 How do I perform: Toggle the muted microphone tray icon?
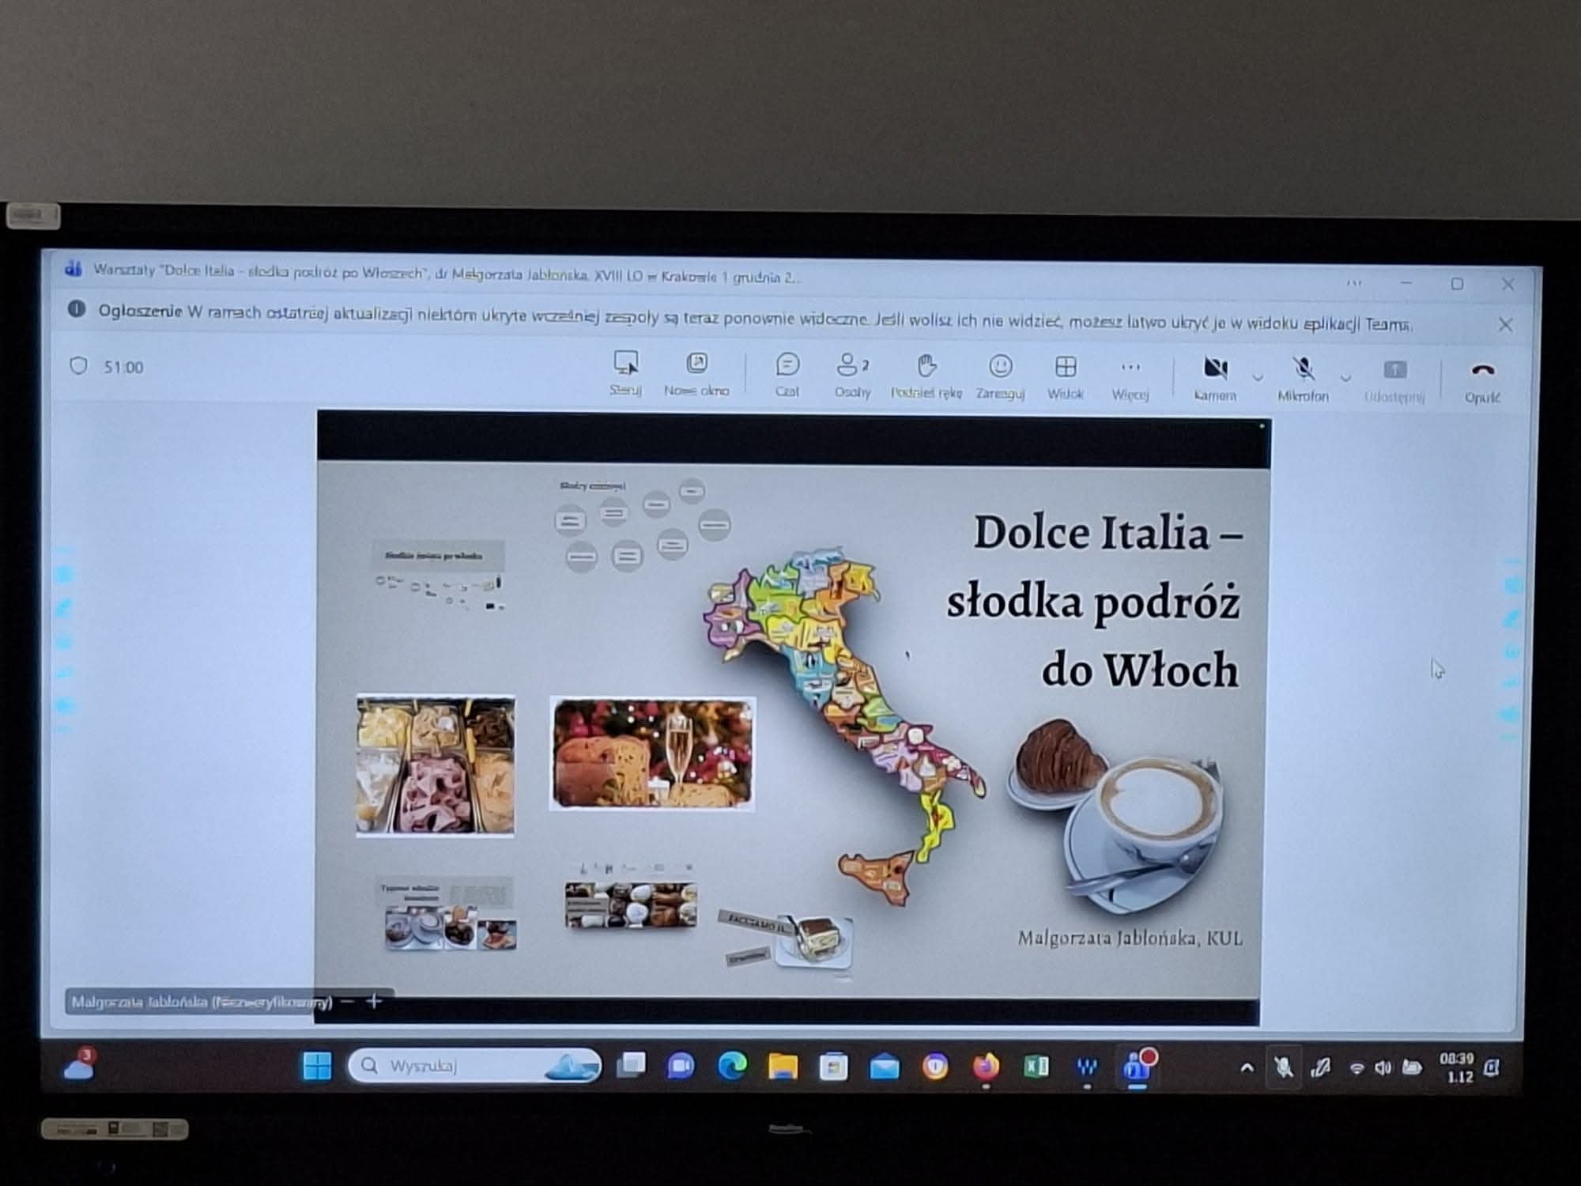1283,1068
